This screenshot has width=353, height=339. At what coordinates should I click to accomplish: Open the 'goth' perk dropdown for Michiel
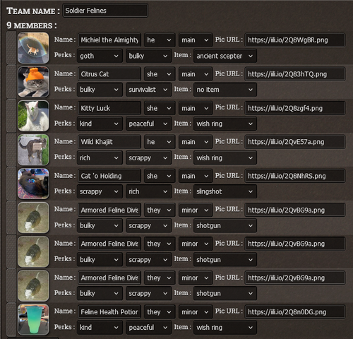point(100,56)
